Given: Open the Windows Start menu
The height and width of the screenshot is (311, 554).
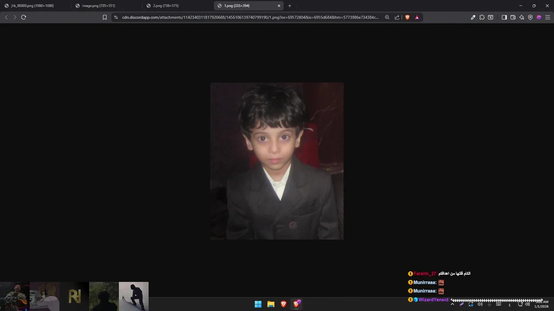Looking at the screenshot, I should [258, 304].
